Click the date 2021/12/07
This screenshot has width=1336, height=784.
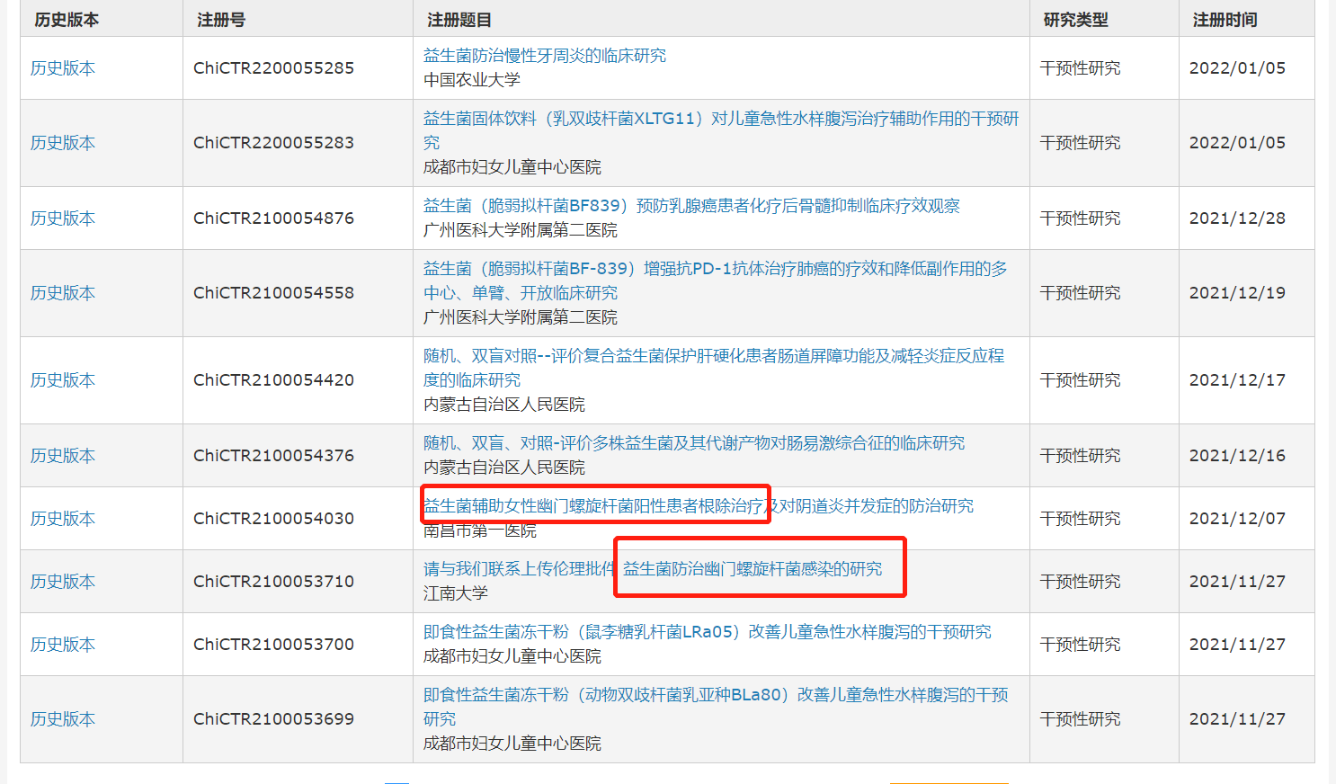tap(1238, 519)
